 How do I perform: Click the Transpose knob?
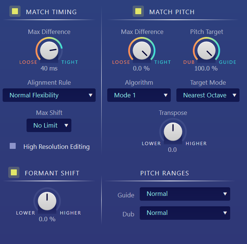173,132
